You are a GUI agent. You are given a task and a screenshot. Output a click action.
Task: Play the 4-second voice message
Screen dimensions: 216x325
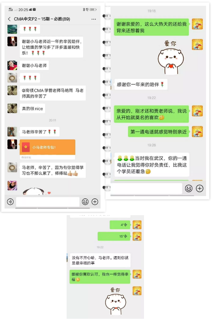pyautogui.click(x=120, y=225)
